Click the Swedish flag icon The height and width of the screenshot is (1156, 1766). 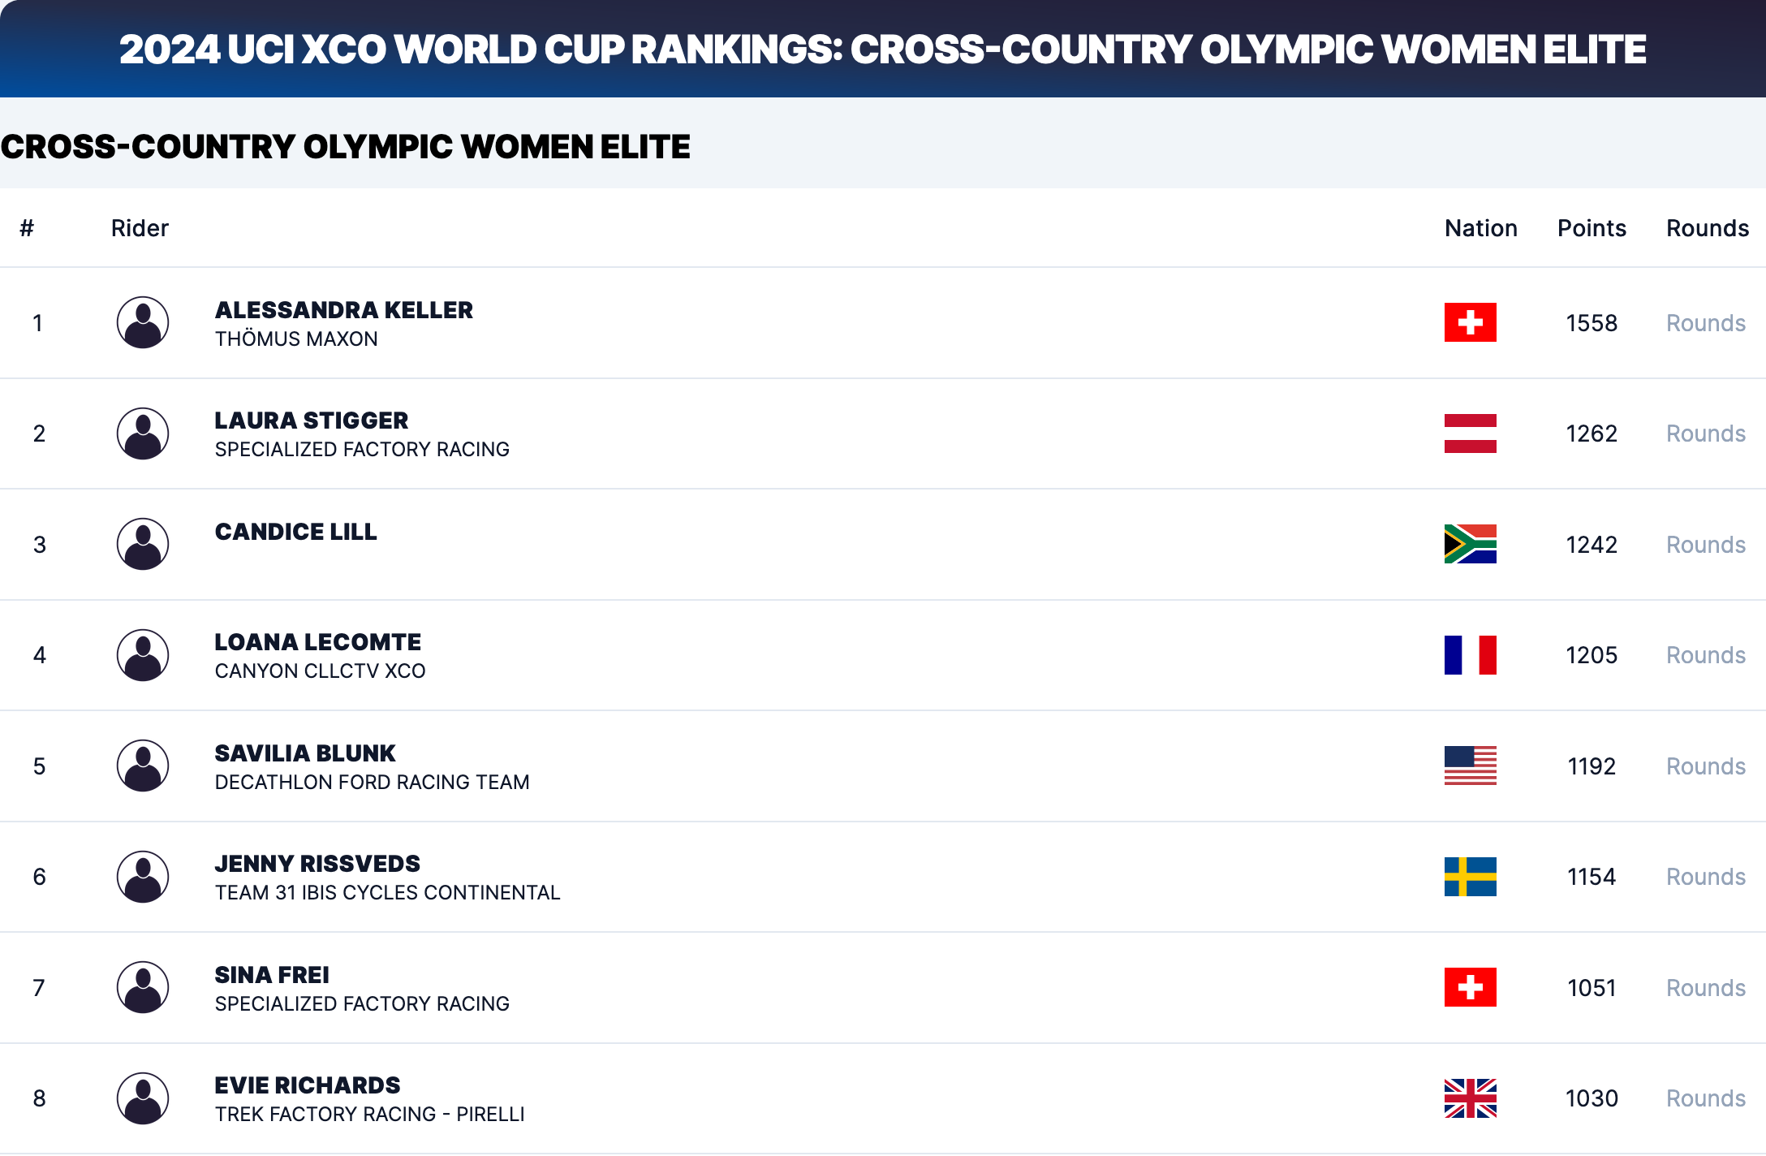1470,877
